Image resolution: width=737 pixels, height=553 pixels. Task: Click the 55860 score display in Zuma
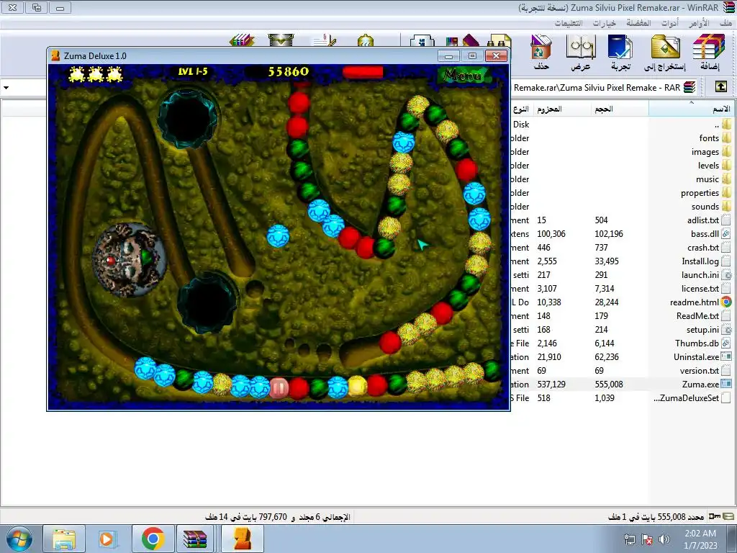pyautogui.click(x=288, y=71)
